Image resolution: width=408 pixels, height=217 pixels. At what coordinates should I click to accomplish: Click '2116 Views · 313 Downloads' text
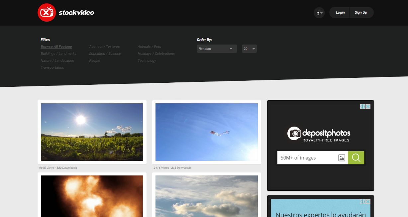[172, 168]
